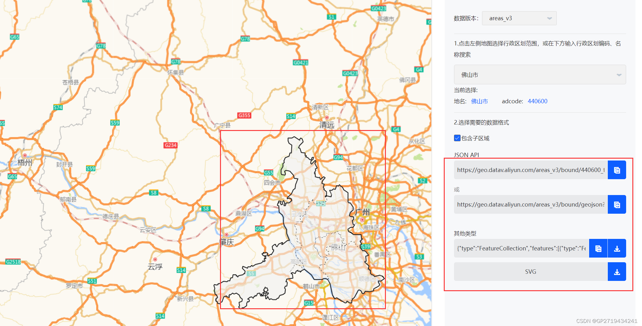Click 花都区 label on the map
Viewport: 642px width, 326px height.
point(355,168)
